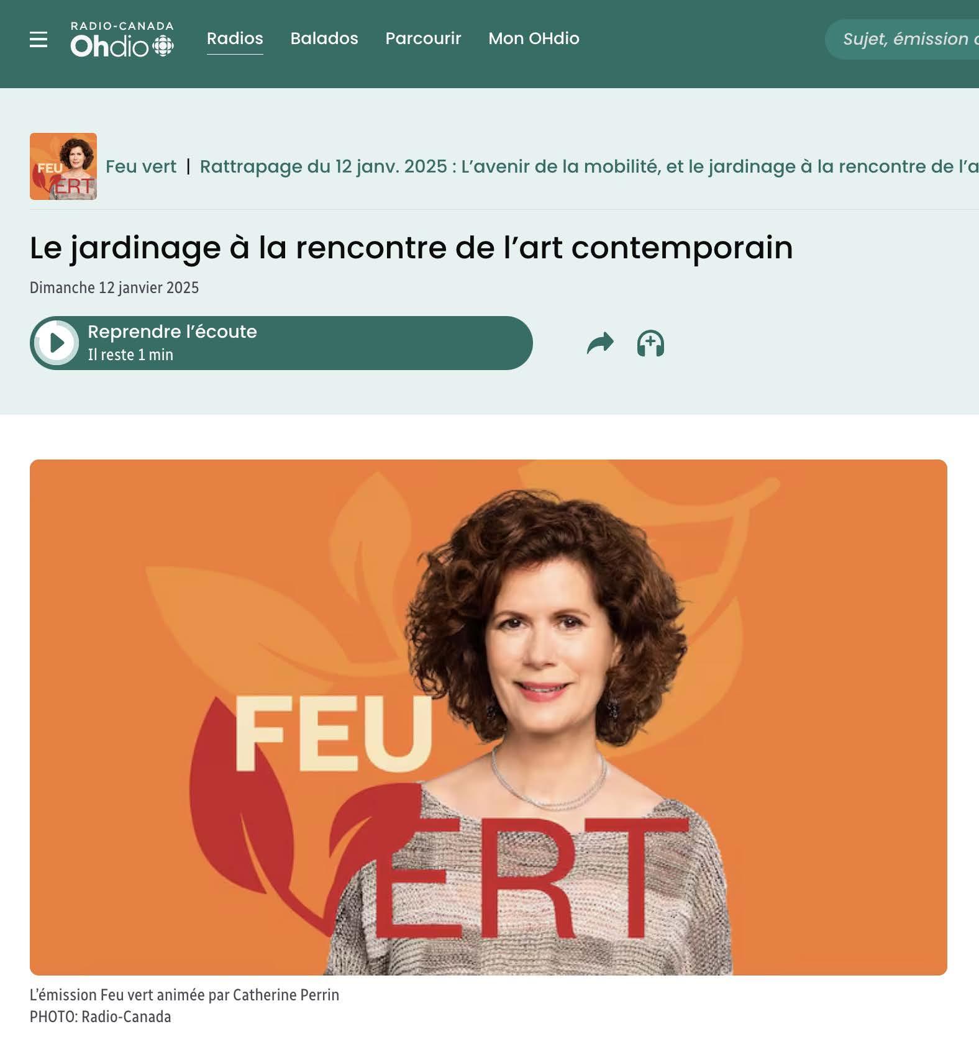The height and width of the screenshot is (1037, 979).
Task: Click the Il reste 1 min indicator
Action: 130,355
